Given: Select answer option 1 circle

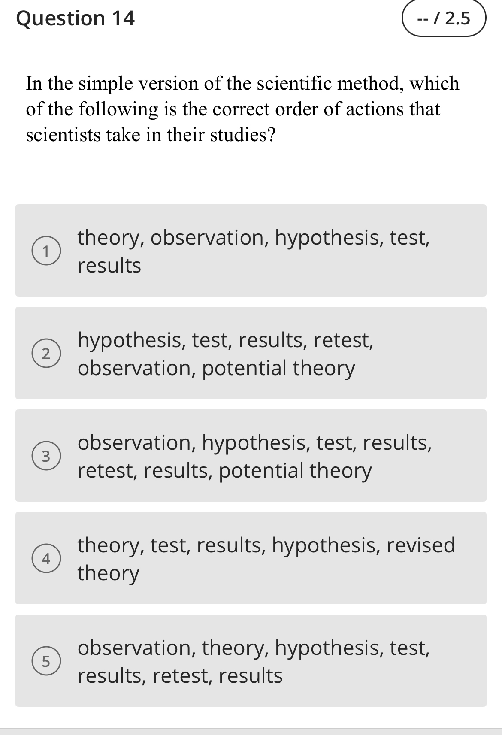Looking at the screenshot, I should [47, 251].
